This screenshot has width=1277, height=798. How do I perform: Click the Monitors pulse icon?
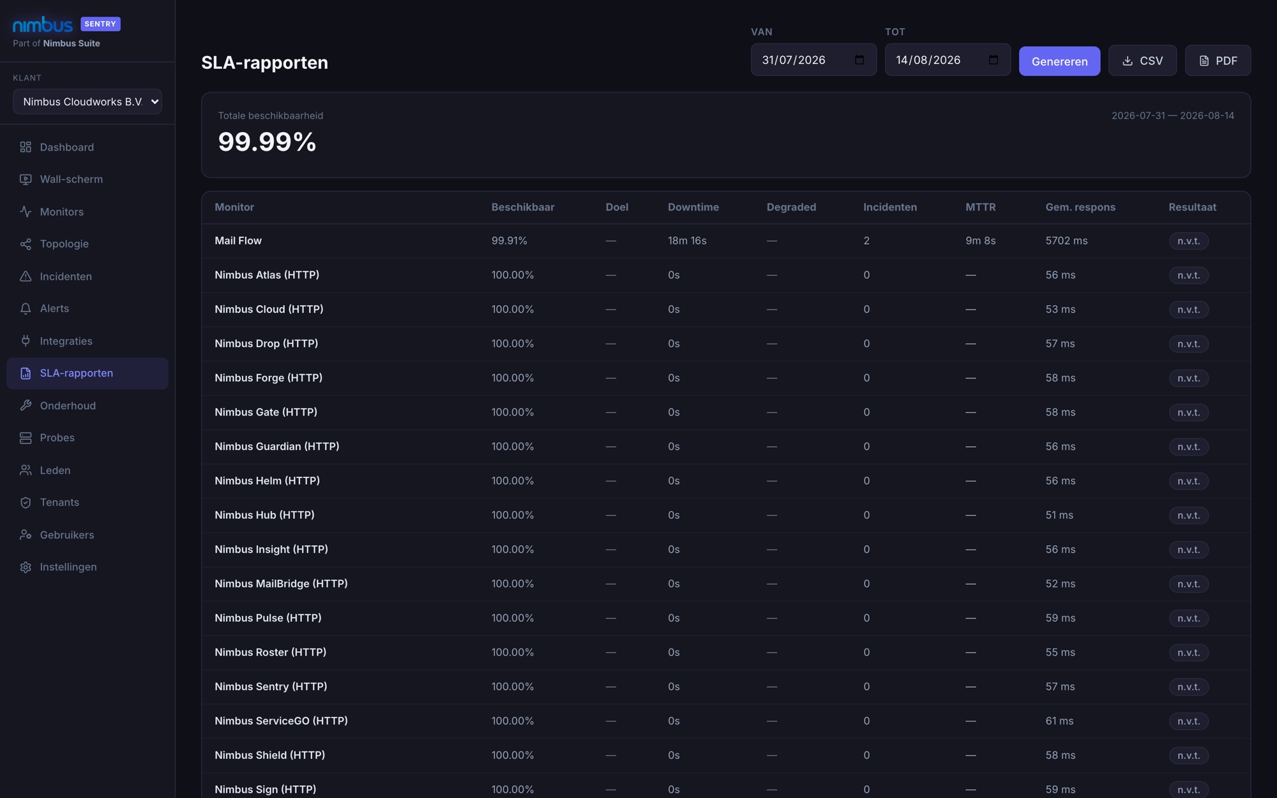click(26, 211)
